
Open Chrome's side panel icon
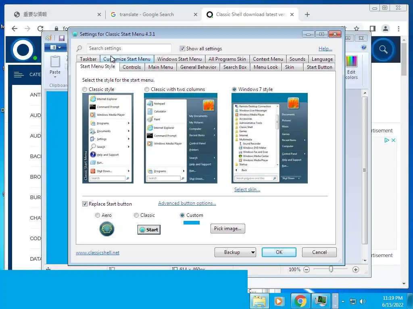pos(372,29)
